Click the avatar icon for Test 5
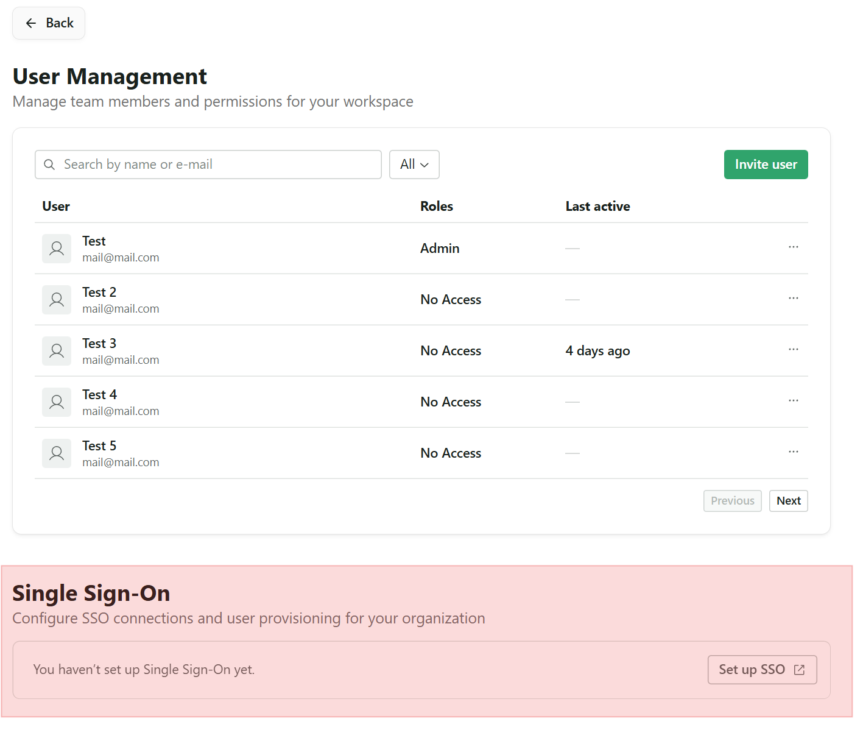863x738 pixels. (x=57, y=453)
